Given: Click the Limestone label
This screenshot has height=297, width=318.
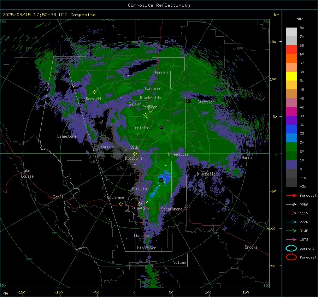Looking at the screenshot, I should pyautogui.click(x=67, y=136).
